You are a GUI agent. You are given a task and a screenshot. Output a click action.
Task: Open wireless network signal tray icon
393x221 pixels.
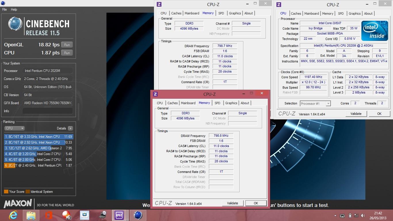point(357,216)
